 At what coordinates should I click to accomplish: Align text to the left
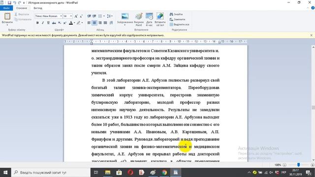(89, 23)
